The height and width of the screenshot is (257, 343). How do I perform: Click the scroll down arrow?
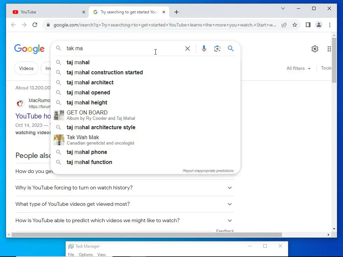[x=334, y=229]
